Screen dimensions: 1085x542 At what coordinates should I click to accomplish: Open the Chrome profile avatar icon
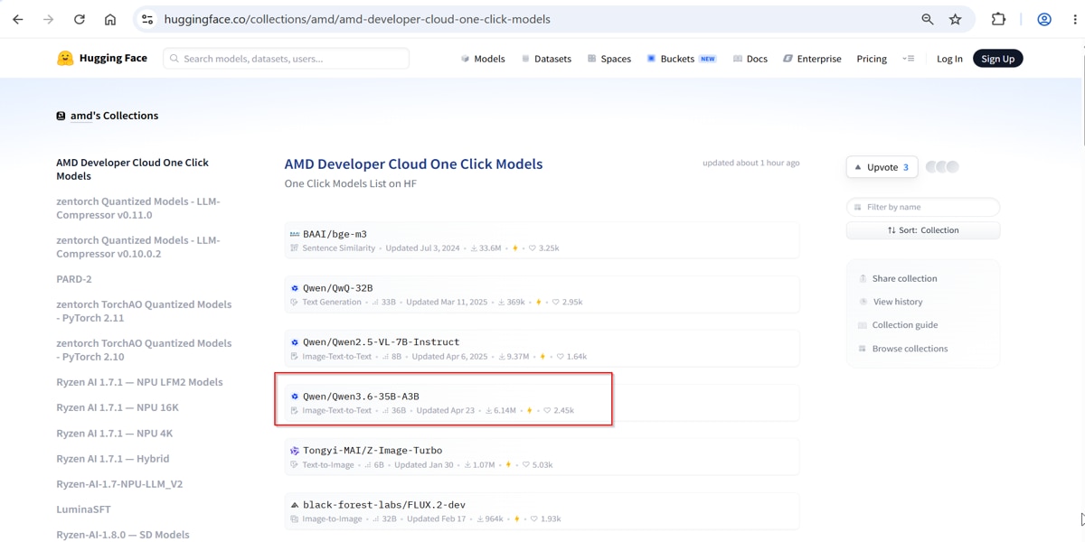[1044, 19]
